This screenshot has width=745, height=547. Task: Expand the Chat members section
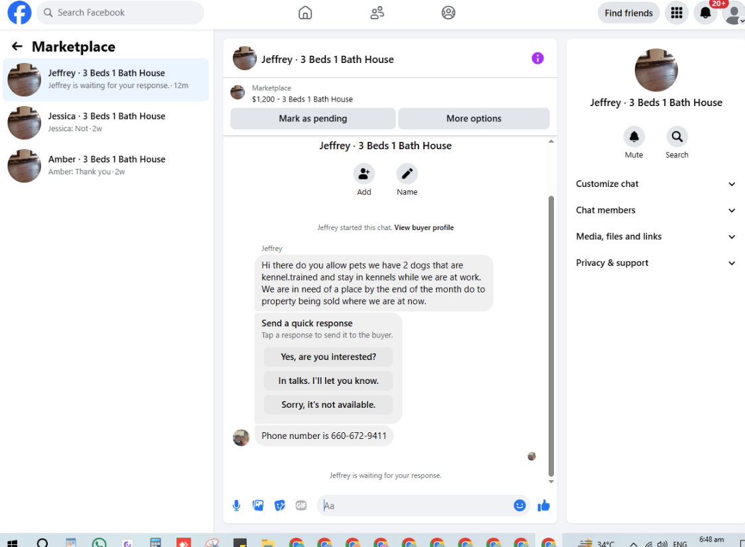[x=655, y=210]
